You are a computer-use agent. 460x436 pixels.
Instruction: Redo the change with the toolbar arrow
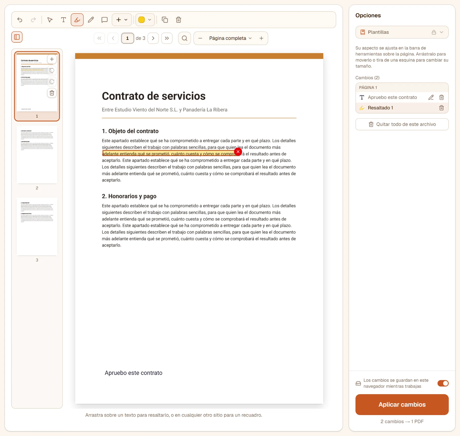[x=33, y=20]
